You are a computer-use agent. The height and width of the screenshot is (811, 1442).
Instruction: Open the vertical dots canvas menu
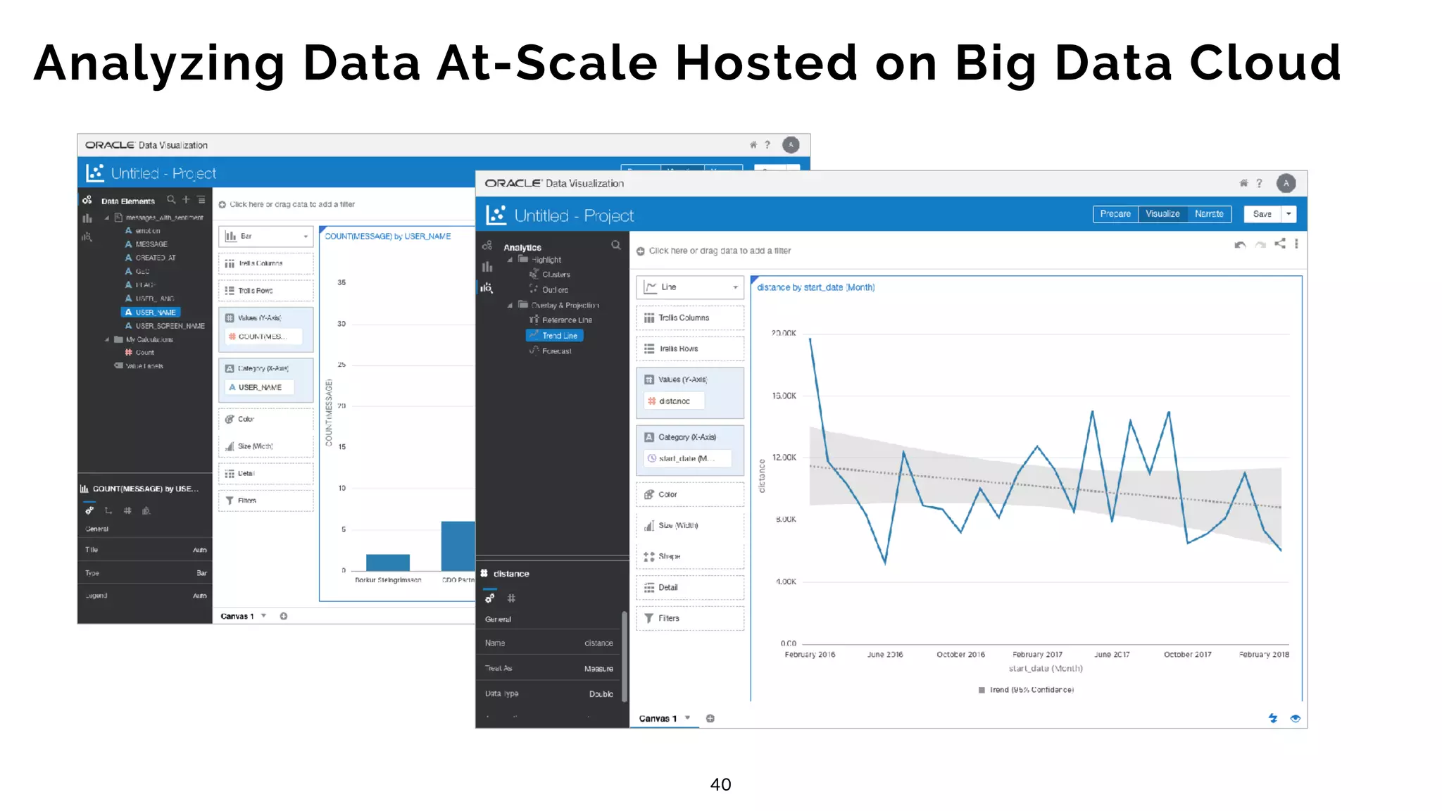click(x=1296, y=244)
